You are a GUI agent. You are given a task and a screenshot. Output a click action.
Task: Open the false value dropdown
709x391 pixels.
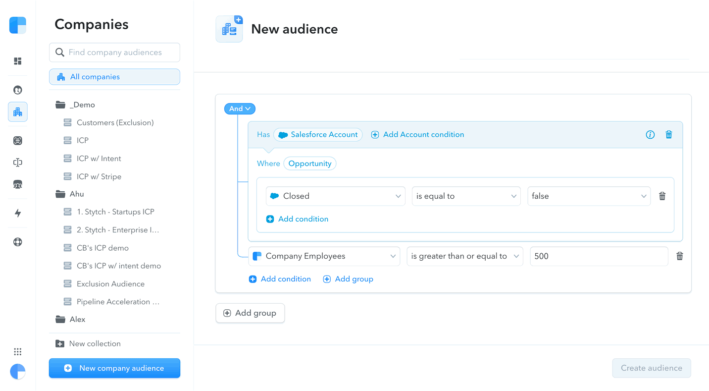(589, 196)
